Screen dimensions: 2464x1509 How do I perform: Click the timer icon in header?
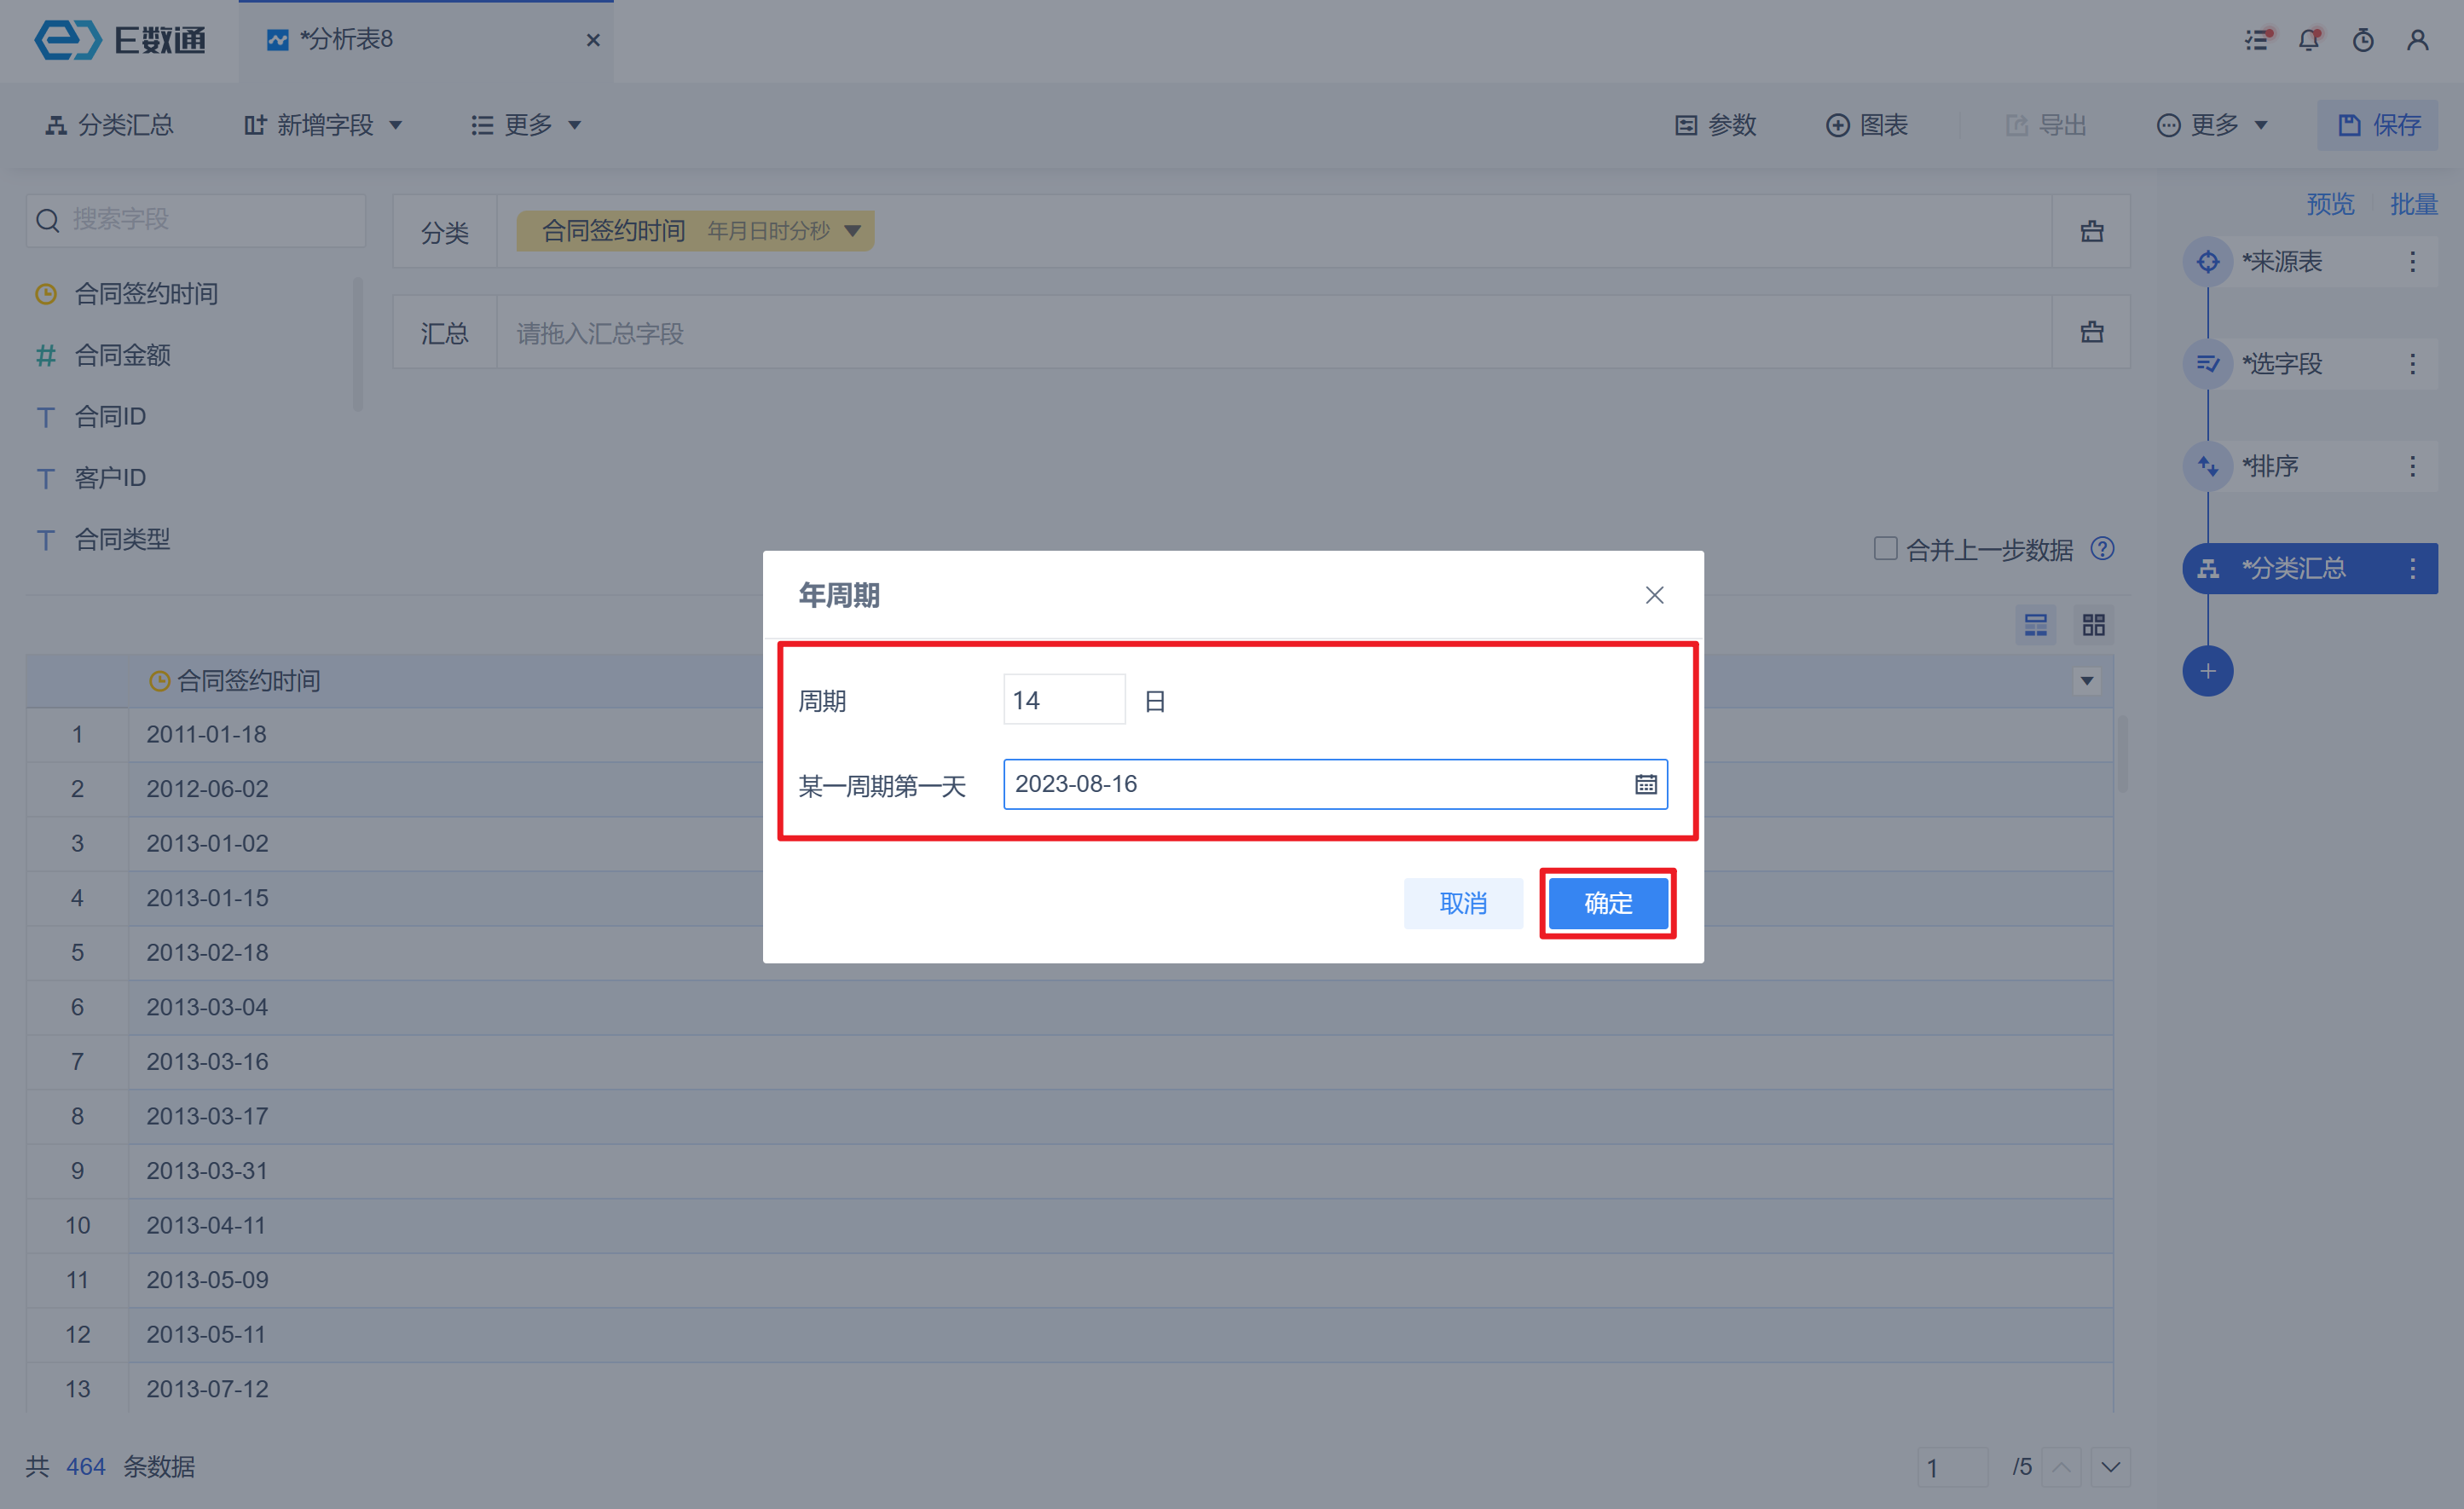(x=2363, y=41)
